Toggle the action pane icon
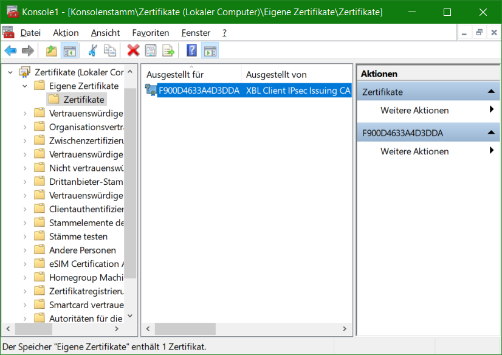The image size is (502, 355). 210,50
